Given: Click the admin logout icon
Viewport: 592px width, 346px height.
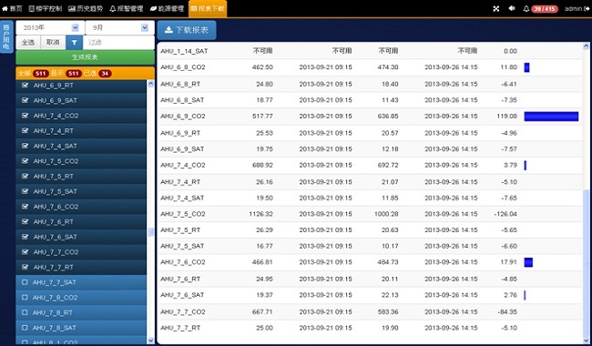Looking at the screenshot, I should (587, 9).
